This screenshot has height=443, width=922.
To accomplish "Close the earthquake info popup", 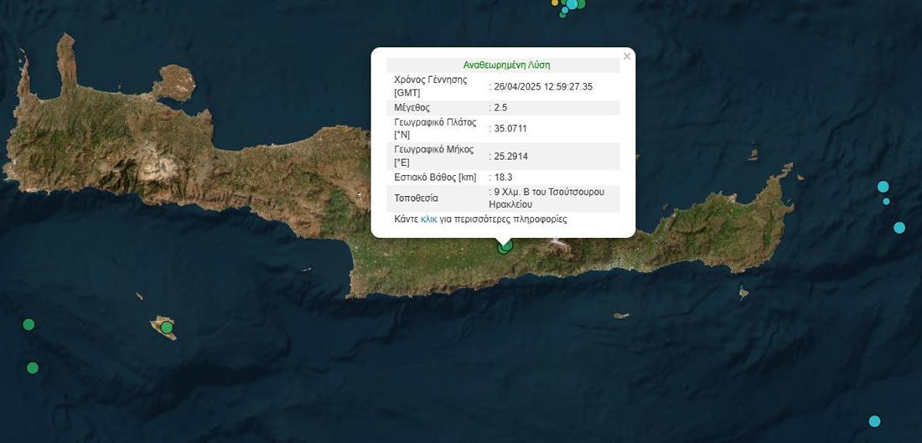I will coord(626,57).
